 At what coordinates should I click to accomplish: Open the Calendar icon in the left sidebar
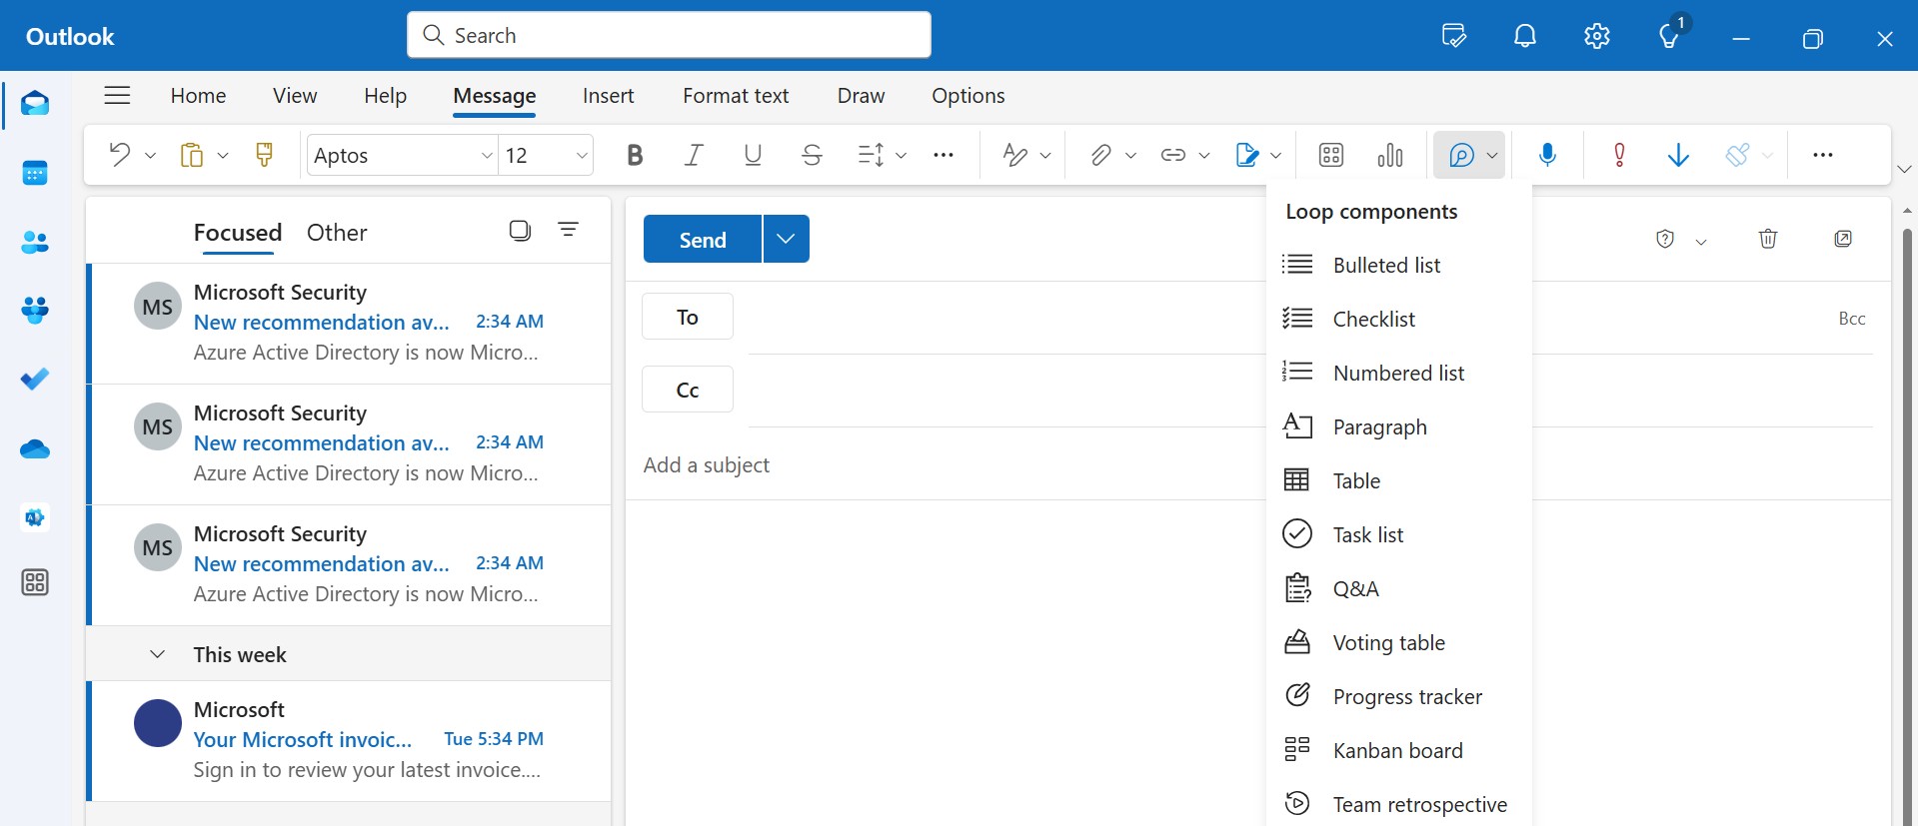[35, 173]
